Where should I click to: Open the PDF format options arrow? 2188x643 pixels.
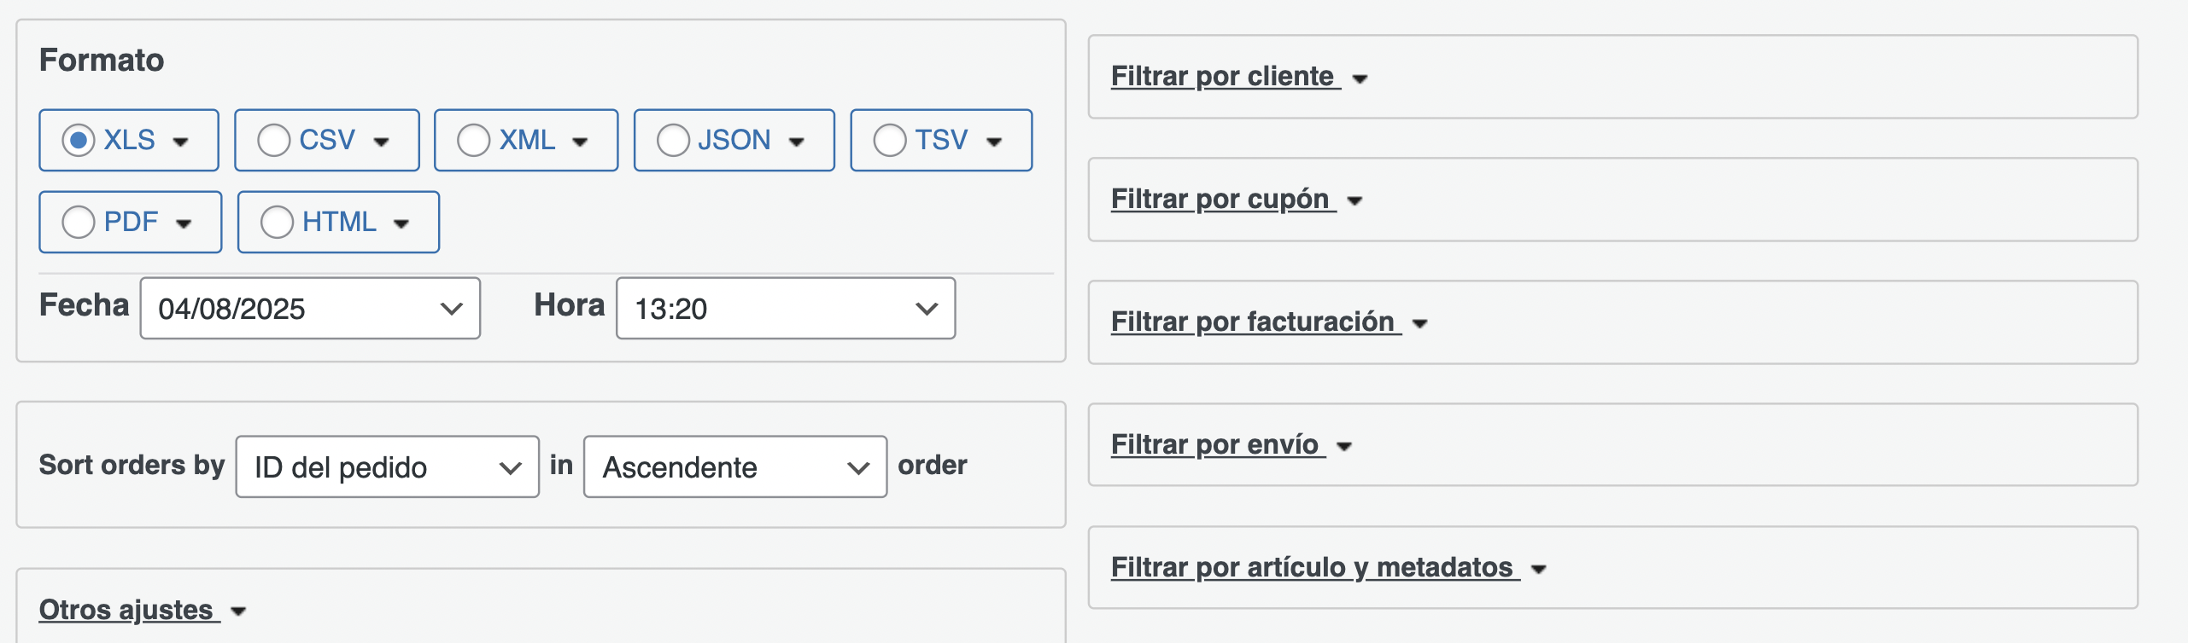tap(184, 223)
